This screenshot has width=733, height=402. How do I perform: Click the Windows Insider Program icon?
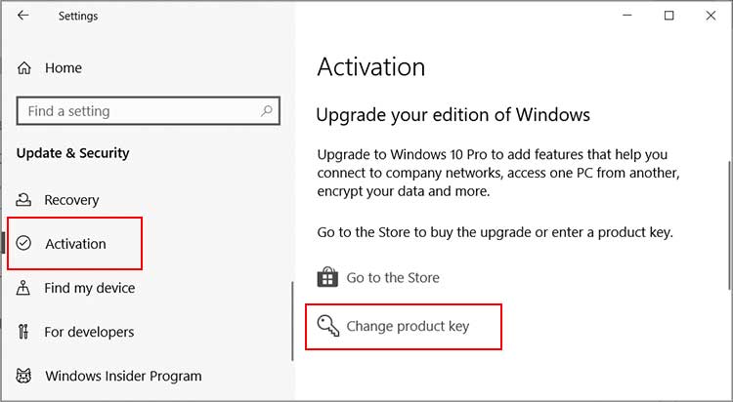(24, 376)
